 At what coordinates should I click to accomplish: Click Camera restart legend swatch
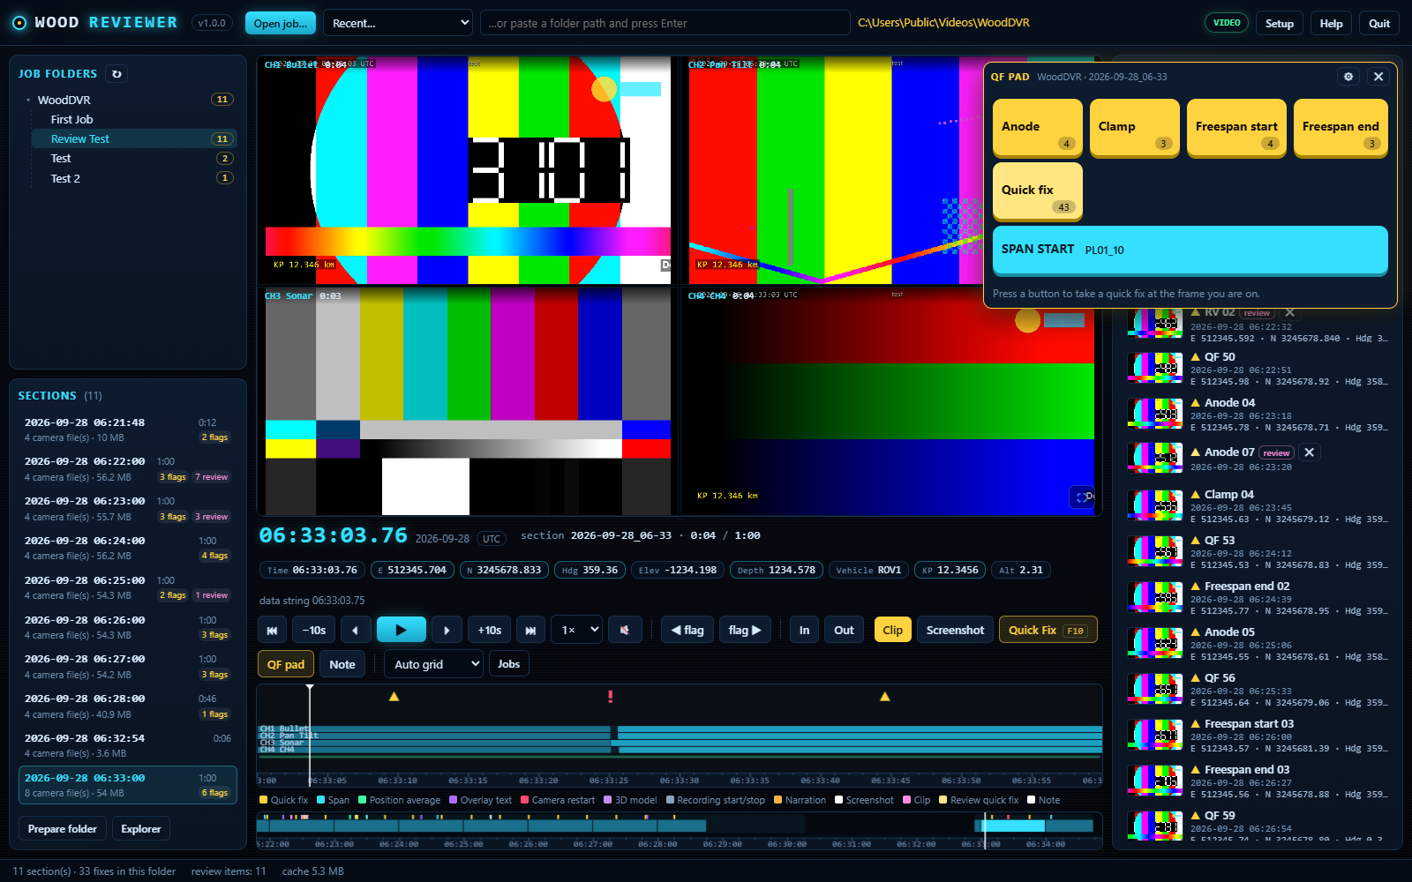[524, 800]
